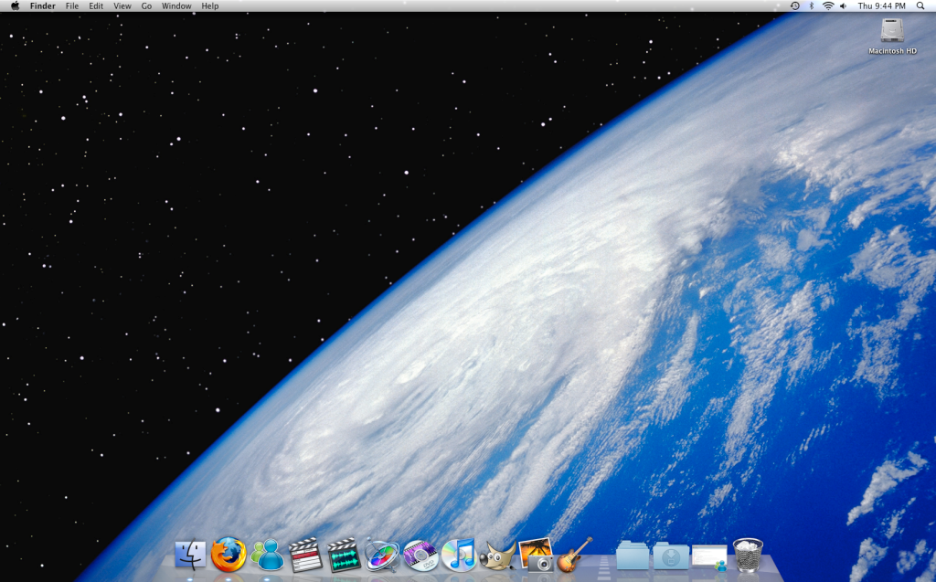Open the Window menu
Viewport: 936px width, 582px height.
176,6
